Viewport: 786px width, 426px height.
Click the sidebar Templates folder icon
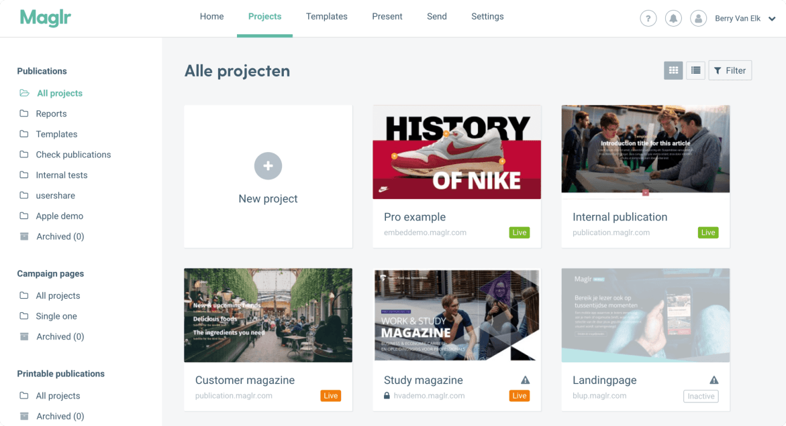(x=23, y=134)
